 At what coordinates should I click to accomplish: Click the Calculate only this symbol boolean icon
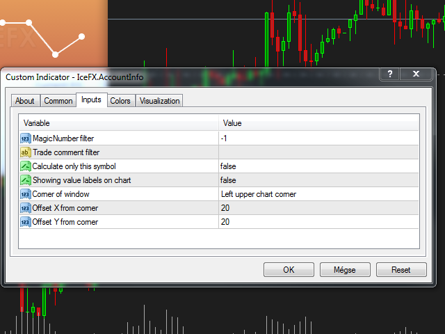[x=26, y=166]
